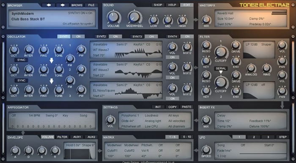Click oscillator 1 OCT knob
296x163 pixels.
(x=14, y=50)
